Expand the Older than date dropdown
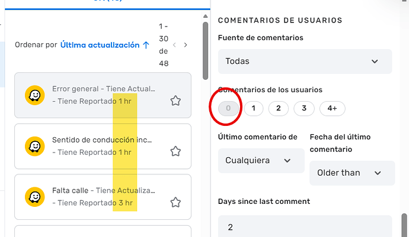409x237 pixels. (352, 173)
